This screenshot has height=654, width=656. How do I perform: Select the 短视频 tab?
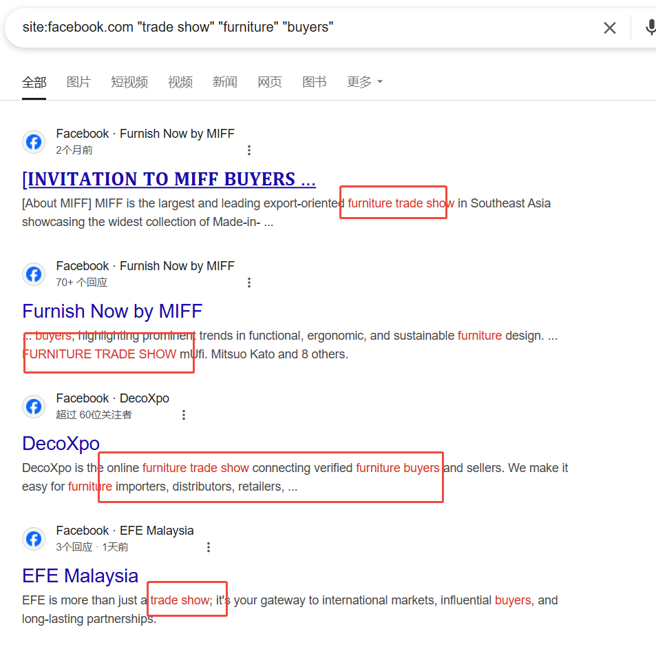click(129, 82)
